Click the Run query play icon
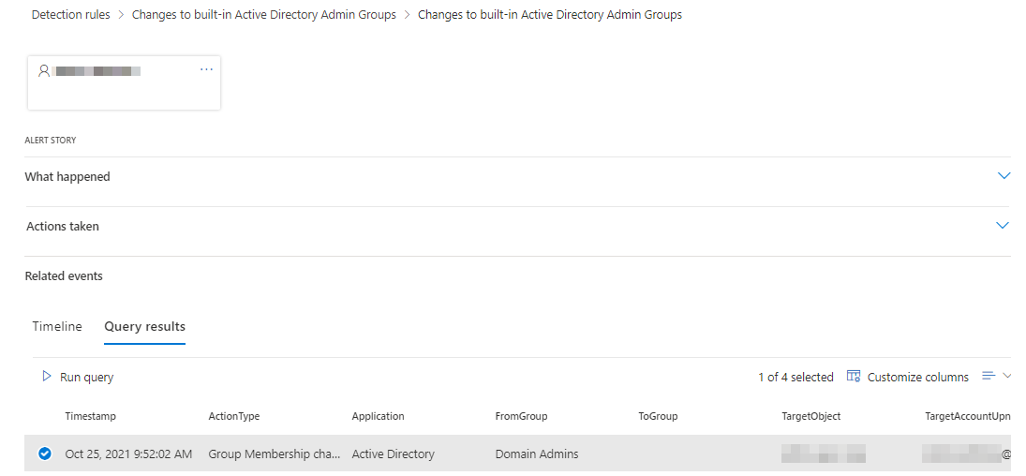This screenshot has height=476, width=1026. tap(47, 377)
